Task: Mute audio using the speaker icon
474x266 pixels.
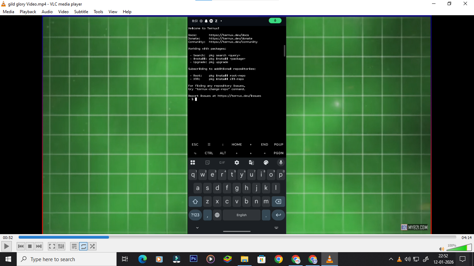Action: tap(441, 249)
